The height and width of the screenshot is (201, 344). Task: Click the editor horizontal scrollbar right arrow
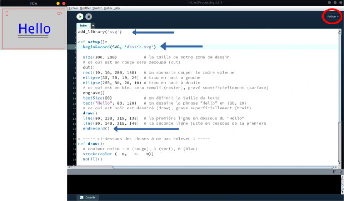[x=336, y=167]
